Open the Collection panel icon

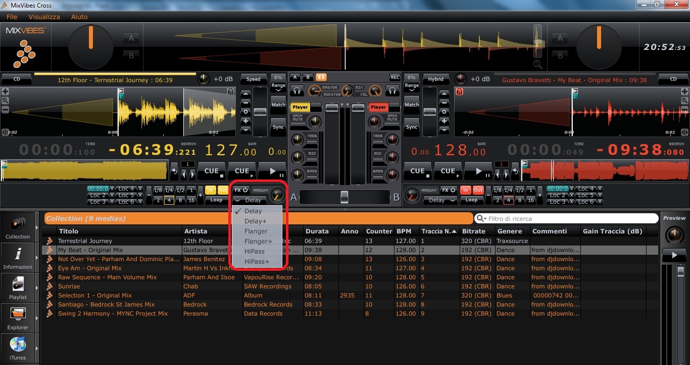click(18, 227)
